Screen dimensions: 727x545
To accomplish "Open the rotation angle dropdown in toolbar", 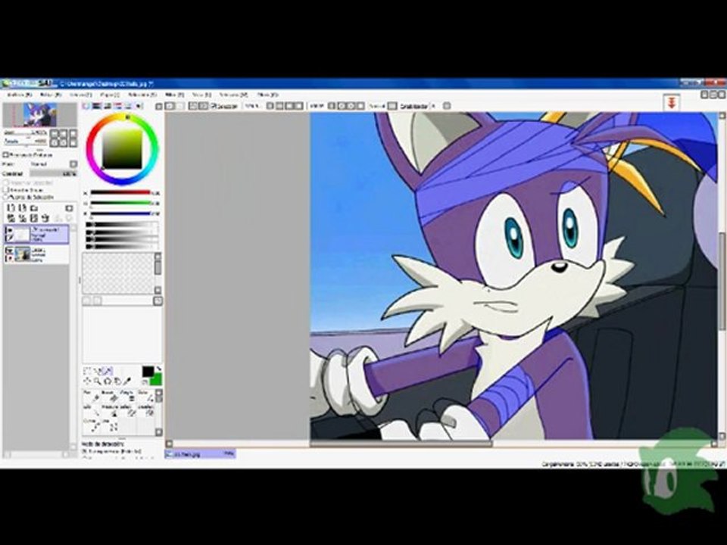I will [331, 106].
